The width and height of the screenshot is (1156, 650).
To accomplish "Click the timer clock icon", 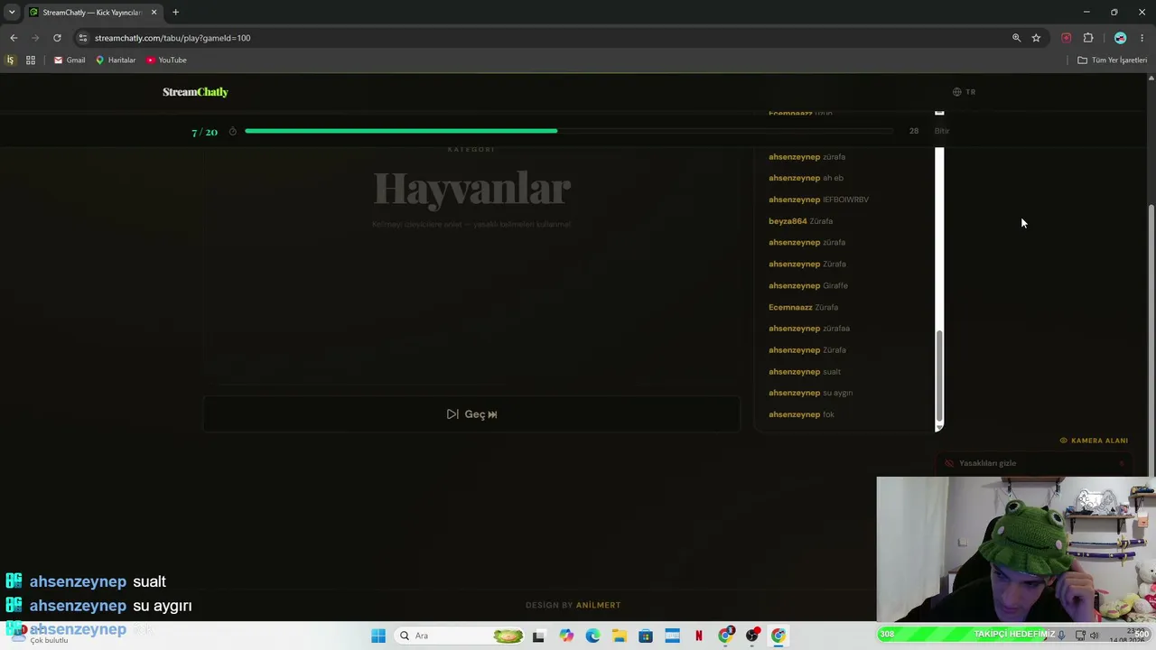I will point(232,132).
